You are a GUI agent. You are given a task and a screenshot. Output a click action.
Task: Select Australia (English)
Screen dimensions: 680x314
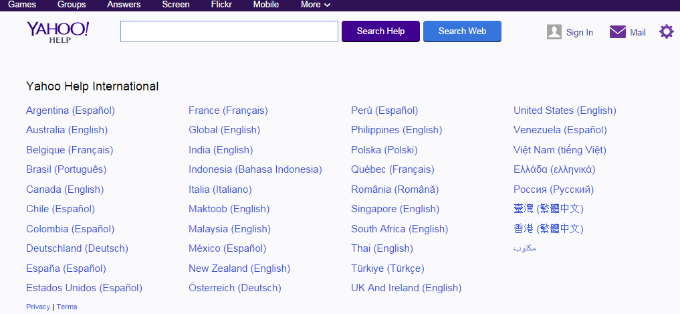pyautogui.click(x=67, y=131)
